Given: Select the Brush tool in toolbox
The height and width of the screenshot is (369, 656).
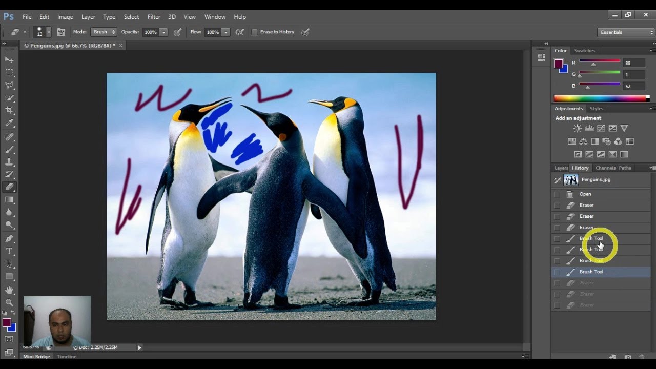Looking at the screenshot, I should 9,150.
